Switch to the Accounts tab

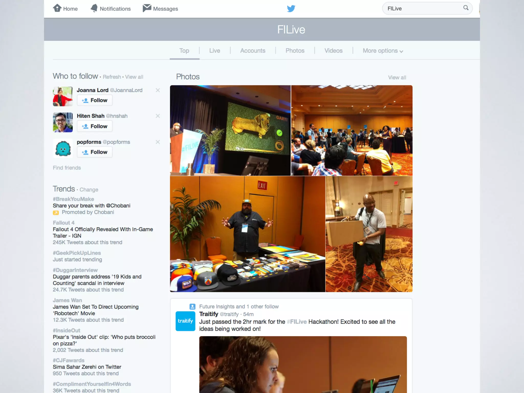point(253,51)
